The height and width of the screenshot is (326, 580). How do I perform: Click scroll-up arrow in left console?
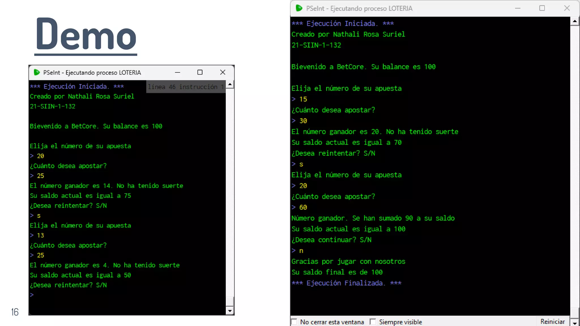(x=230, y=84)
